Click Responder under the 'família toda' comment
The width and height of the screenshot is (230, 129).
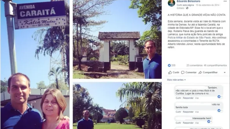188,112
